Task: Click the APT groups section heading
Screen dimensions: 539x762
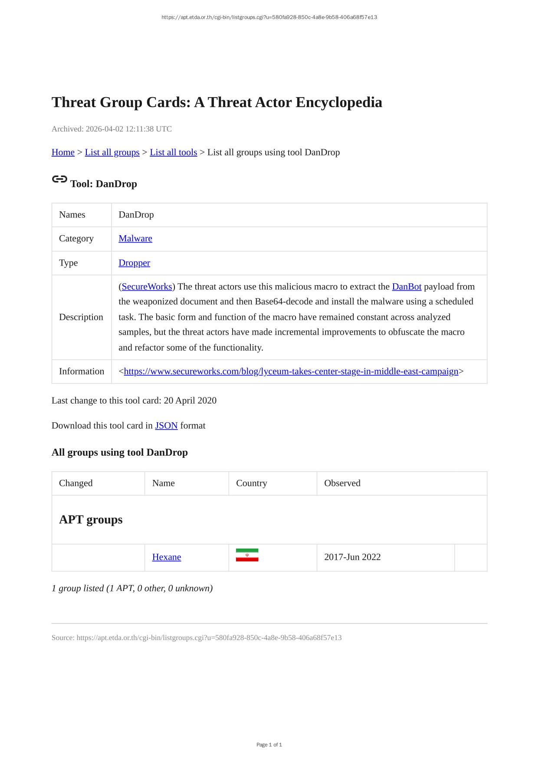Action: [x=91, y=519]
